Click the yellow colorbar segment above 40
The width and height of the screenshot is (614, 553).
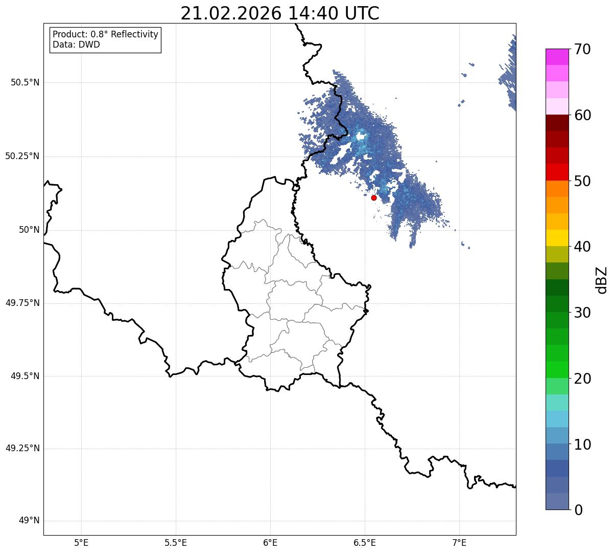click(557, 238)
